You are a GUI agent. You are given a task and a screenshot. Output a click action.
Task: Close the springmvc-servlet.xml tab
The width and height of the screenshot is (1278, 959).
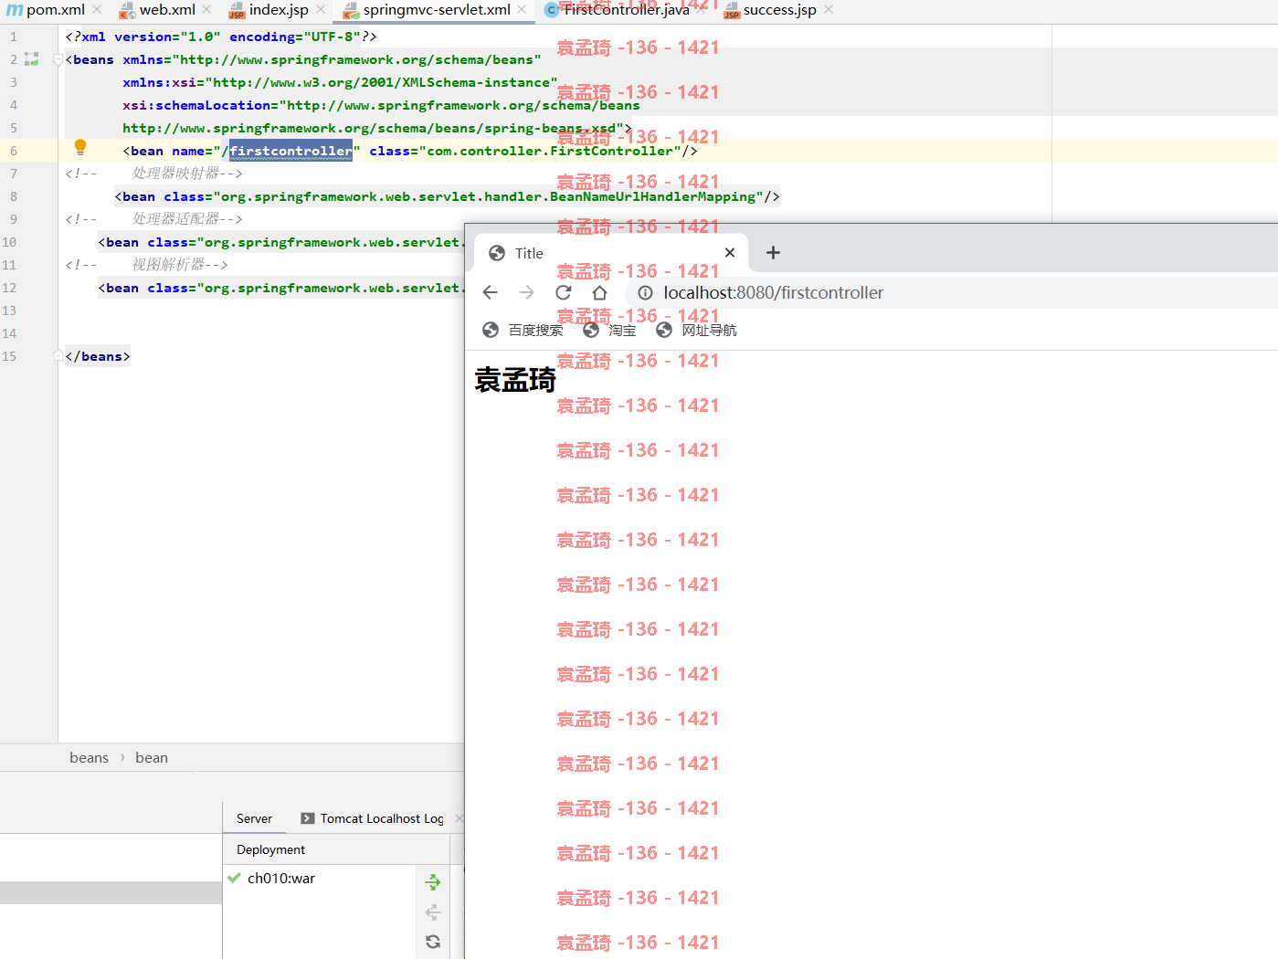(x=522, y=10)
